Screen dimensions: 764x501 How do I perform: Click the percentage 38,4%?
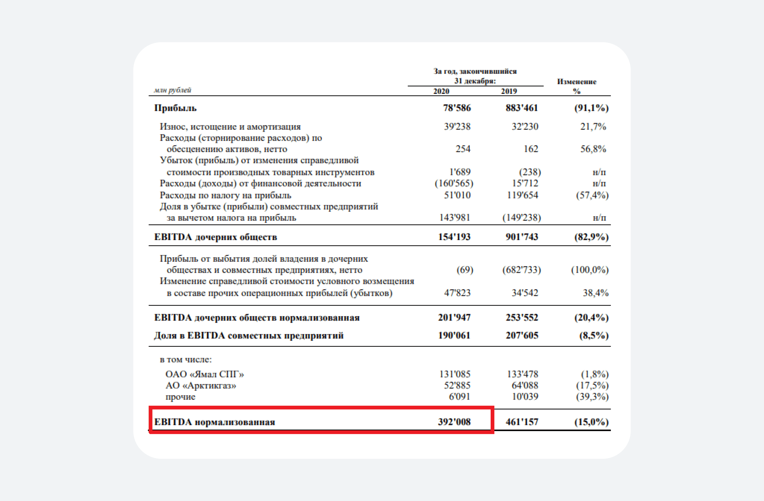coord(595,293)
